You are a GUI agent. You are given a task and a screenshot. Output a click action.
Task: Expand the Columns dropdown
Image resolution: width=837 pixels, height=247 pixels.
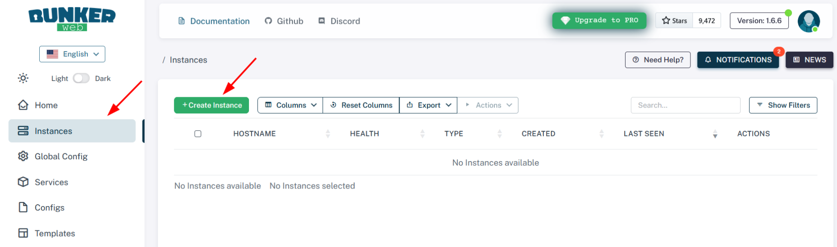[290, 105]
